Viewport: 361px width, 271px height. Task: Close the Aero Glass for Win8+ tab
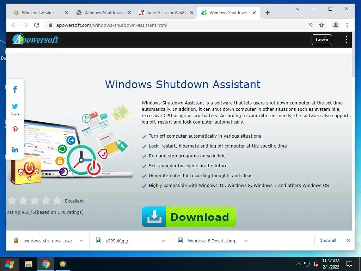point(191,13)
